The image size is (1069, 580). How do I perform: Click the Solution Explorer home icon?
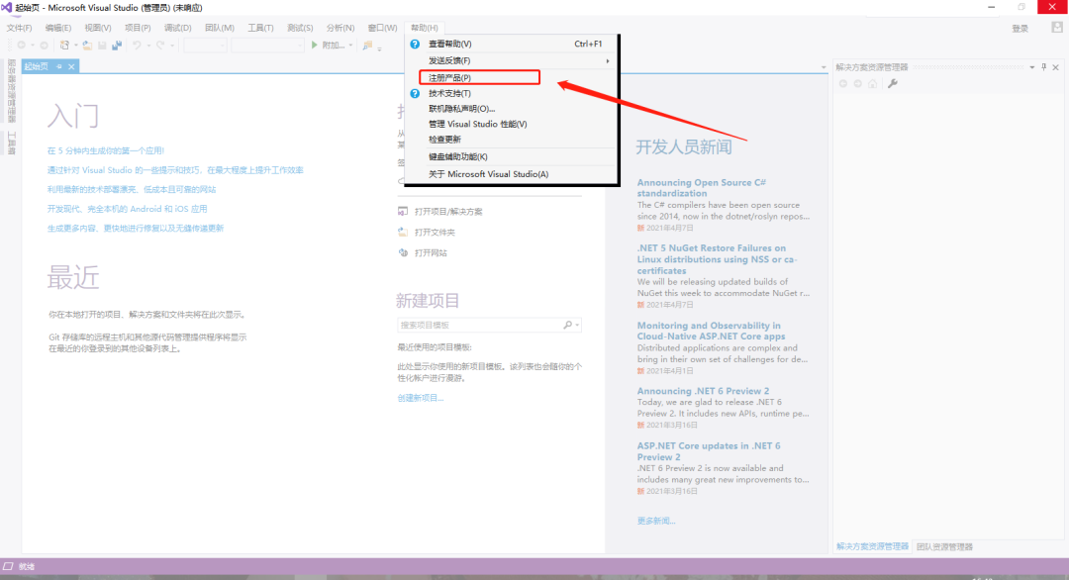click(873, 83)
